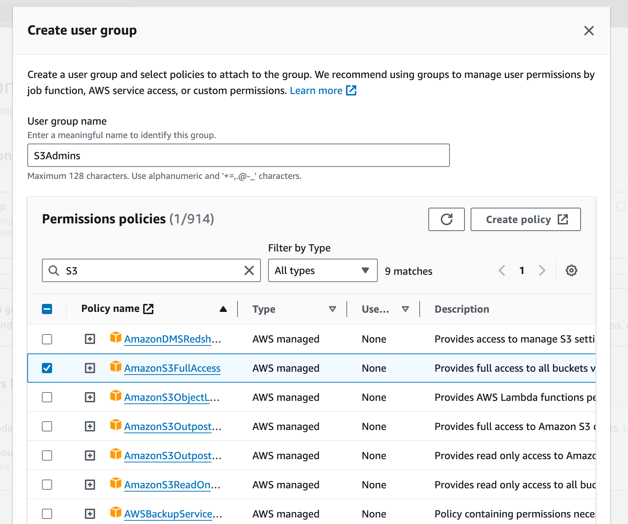628x524 pixels.
Task: Open table preferences gear icon
Action: tap(571, 270)
